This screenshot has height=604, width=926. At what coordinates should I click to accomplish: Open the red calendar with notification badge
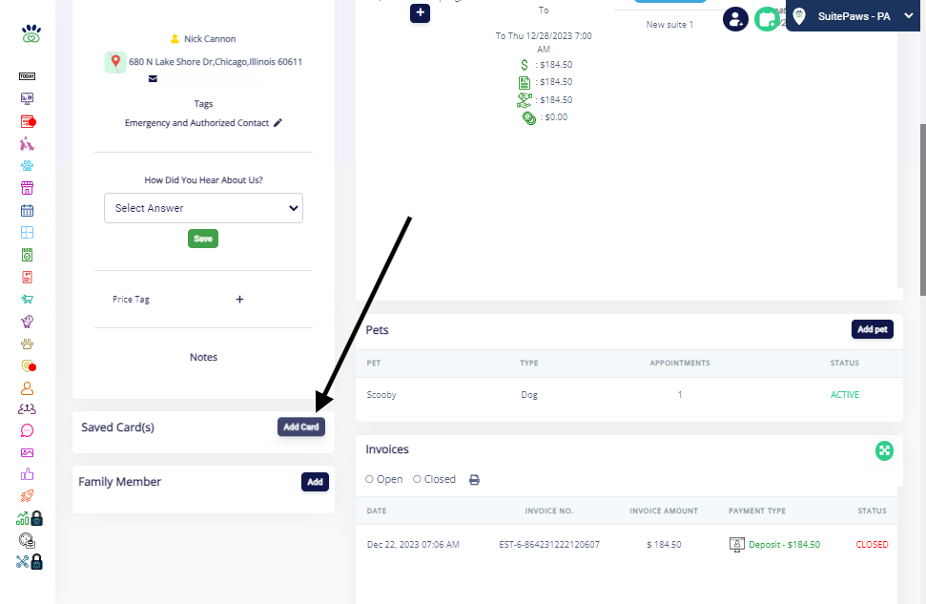(28, 122)
